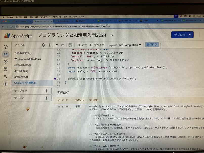The height and width of the screenshot is (153, 204).
Task: Place cursor on UrlFetchApp in line 30
Action: pos(99,68)
